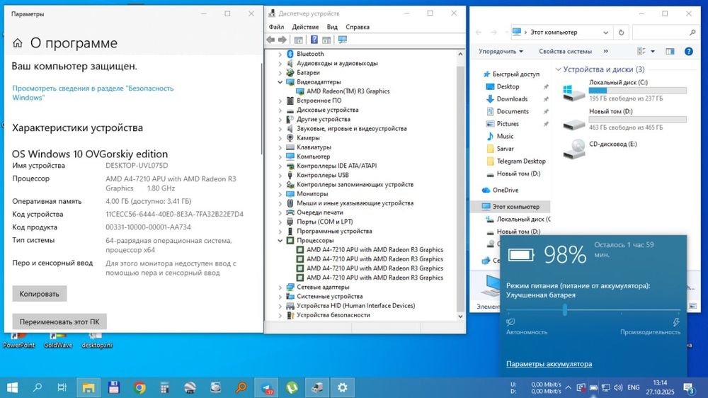Open Local Disk (C:) drive icon
Screen dimensions: 708x398
[x=574, y=93]
